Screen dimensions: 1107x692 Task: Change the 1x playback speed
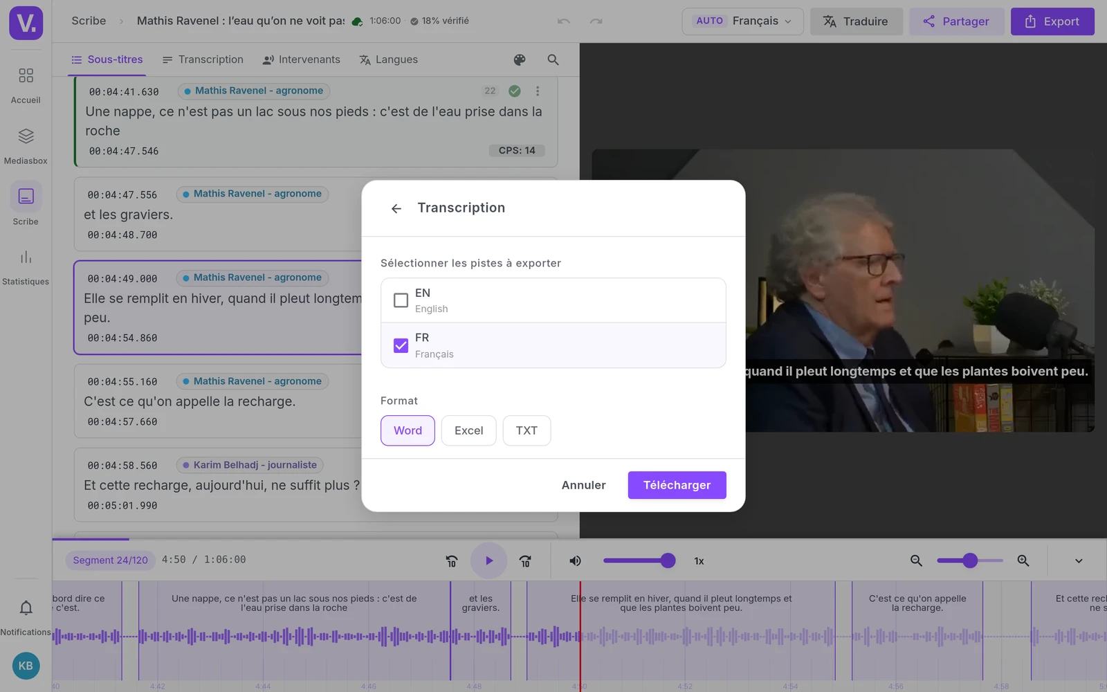699,561
